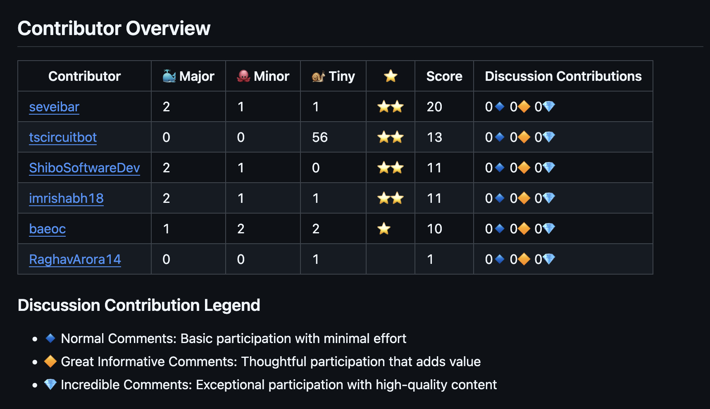Viewport: 710px width, 409px height.
Task: Open the RaghavArora14 contributor link
Action: coord(75,259)
